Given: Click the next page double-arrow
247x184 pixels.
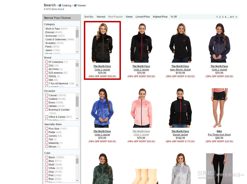Looking at the screenshot, I should pos(236,17).
